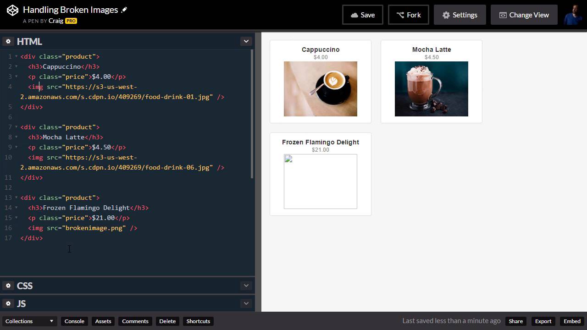Open HTML panel settings gear
Viewport: 587px width, 330px height.
point(8,41)
